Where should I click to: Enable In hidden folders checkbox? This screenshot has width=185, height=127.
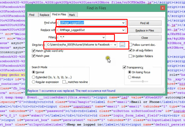tap(130, 56)
